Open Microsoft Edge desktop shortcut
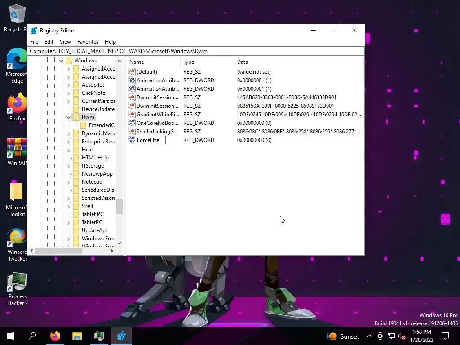Image resolution: width=460 pixels, height=345 pixels. [17, 66]
